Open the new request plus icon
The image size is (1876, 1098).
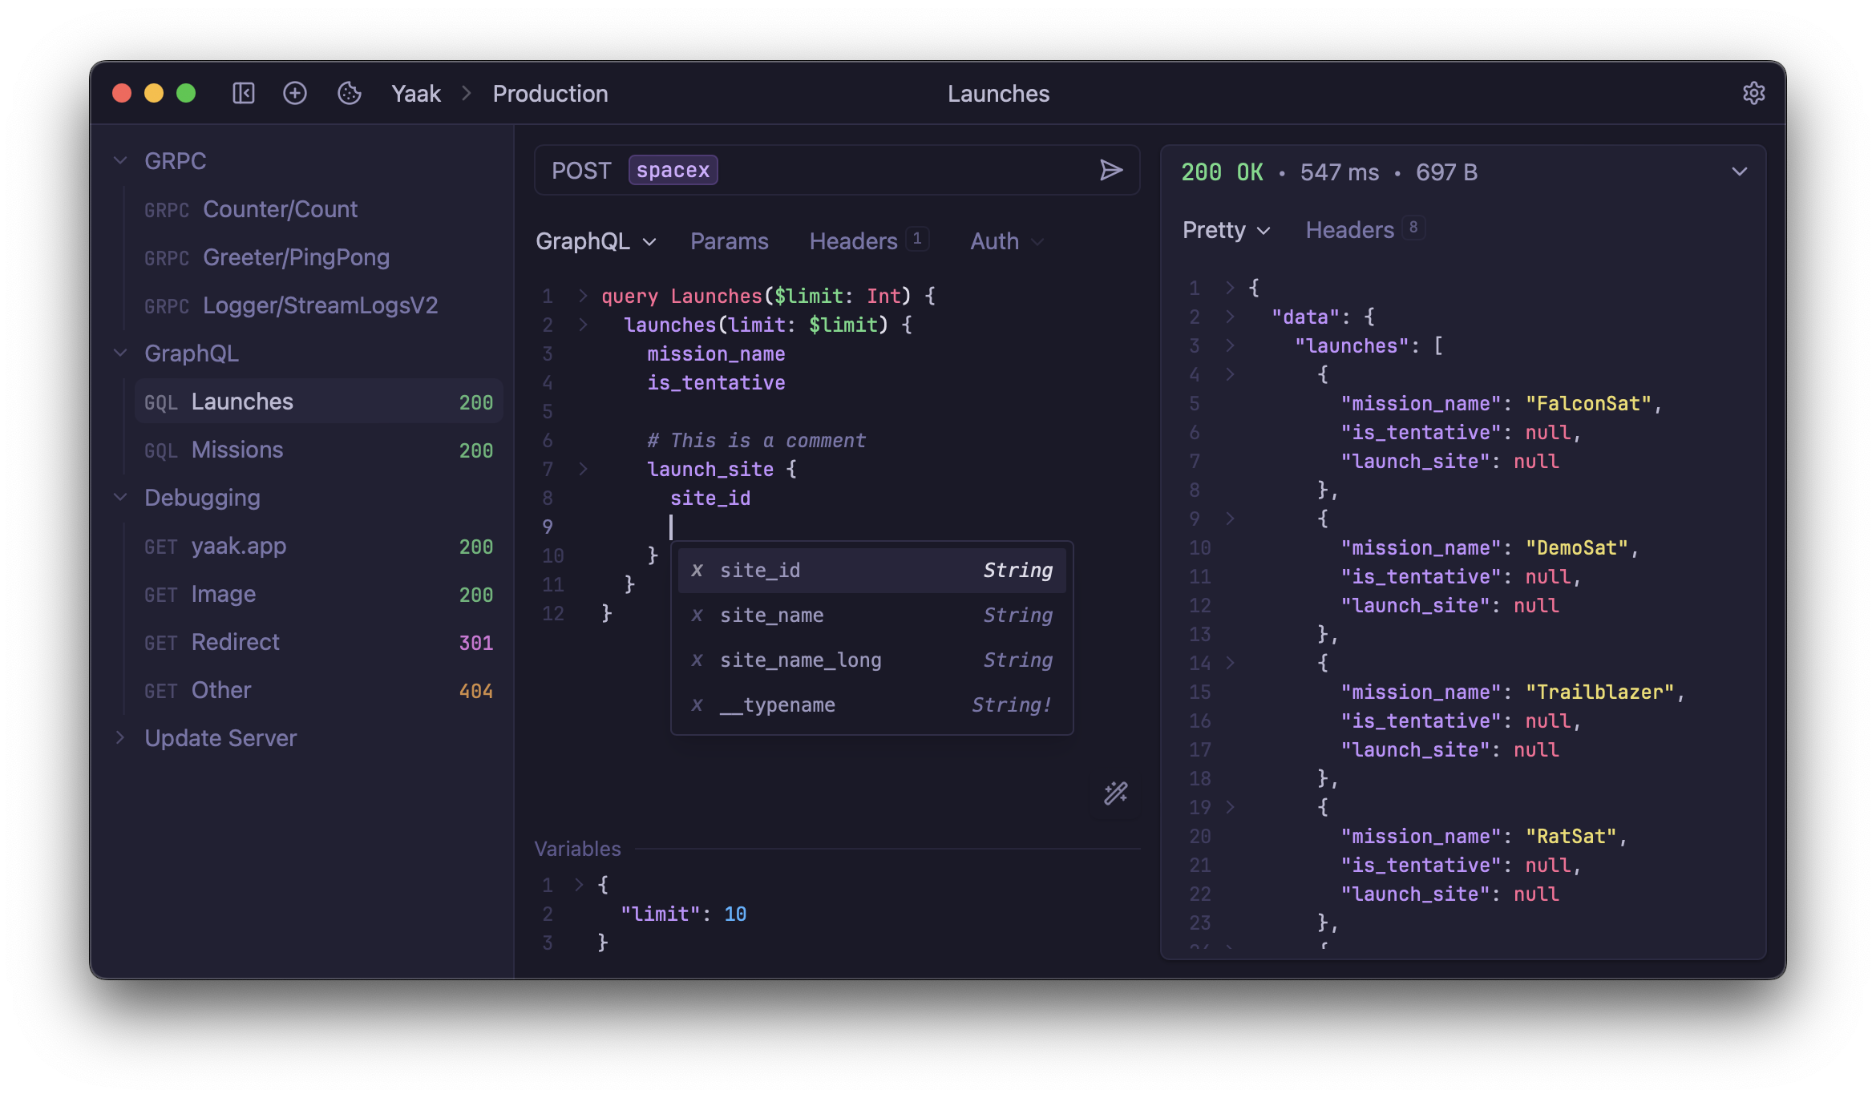tap(296, 93)
